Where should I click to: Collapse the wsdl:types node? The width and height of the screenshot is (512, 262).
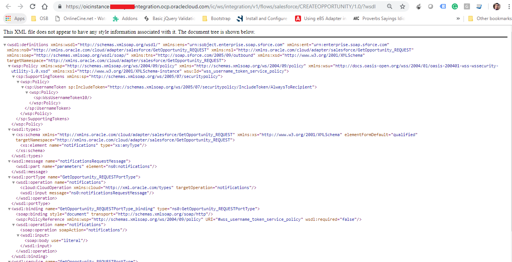coord(9,129)
